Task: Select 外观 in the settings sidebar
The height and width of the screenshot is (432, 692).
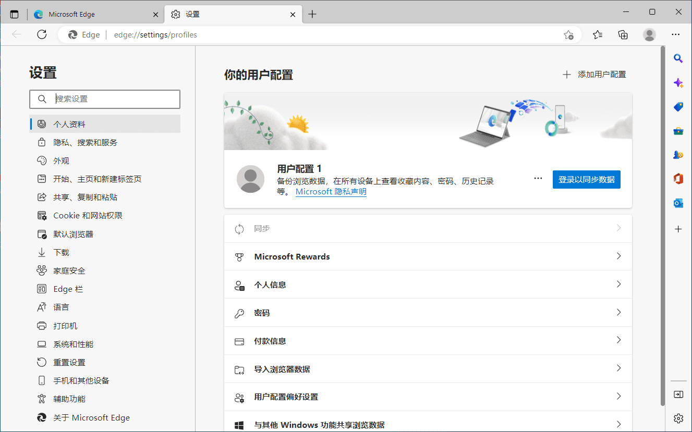Action: 61,161
